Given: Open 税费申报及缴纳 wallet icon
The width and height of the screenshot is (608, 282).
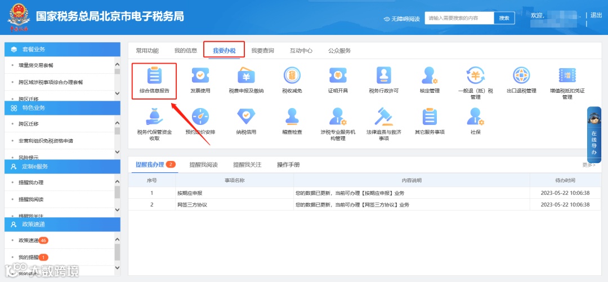Looking at the screenshot, I should tap(246, 75).
